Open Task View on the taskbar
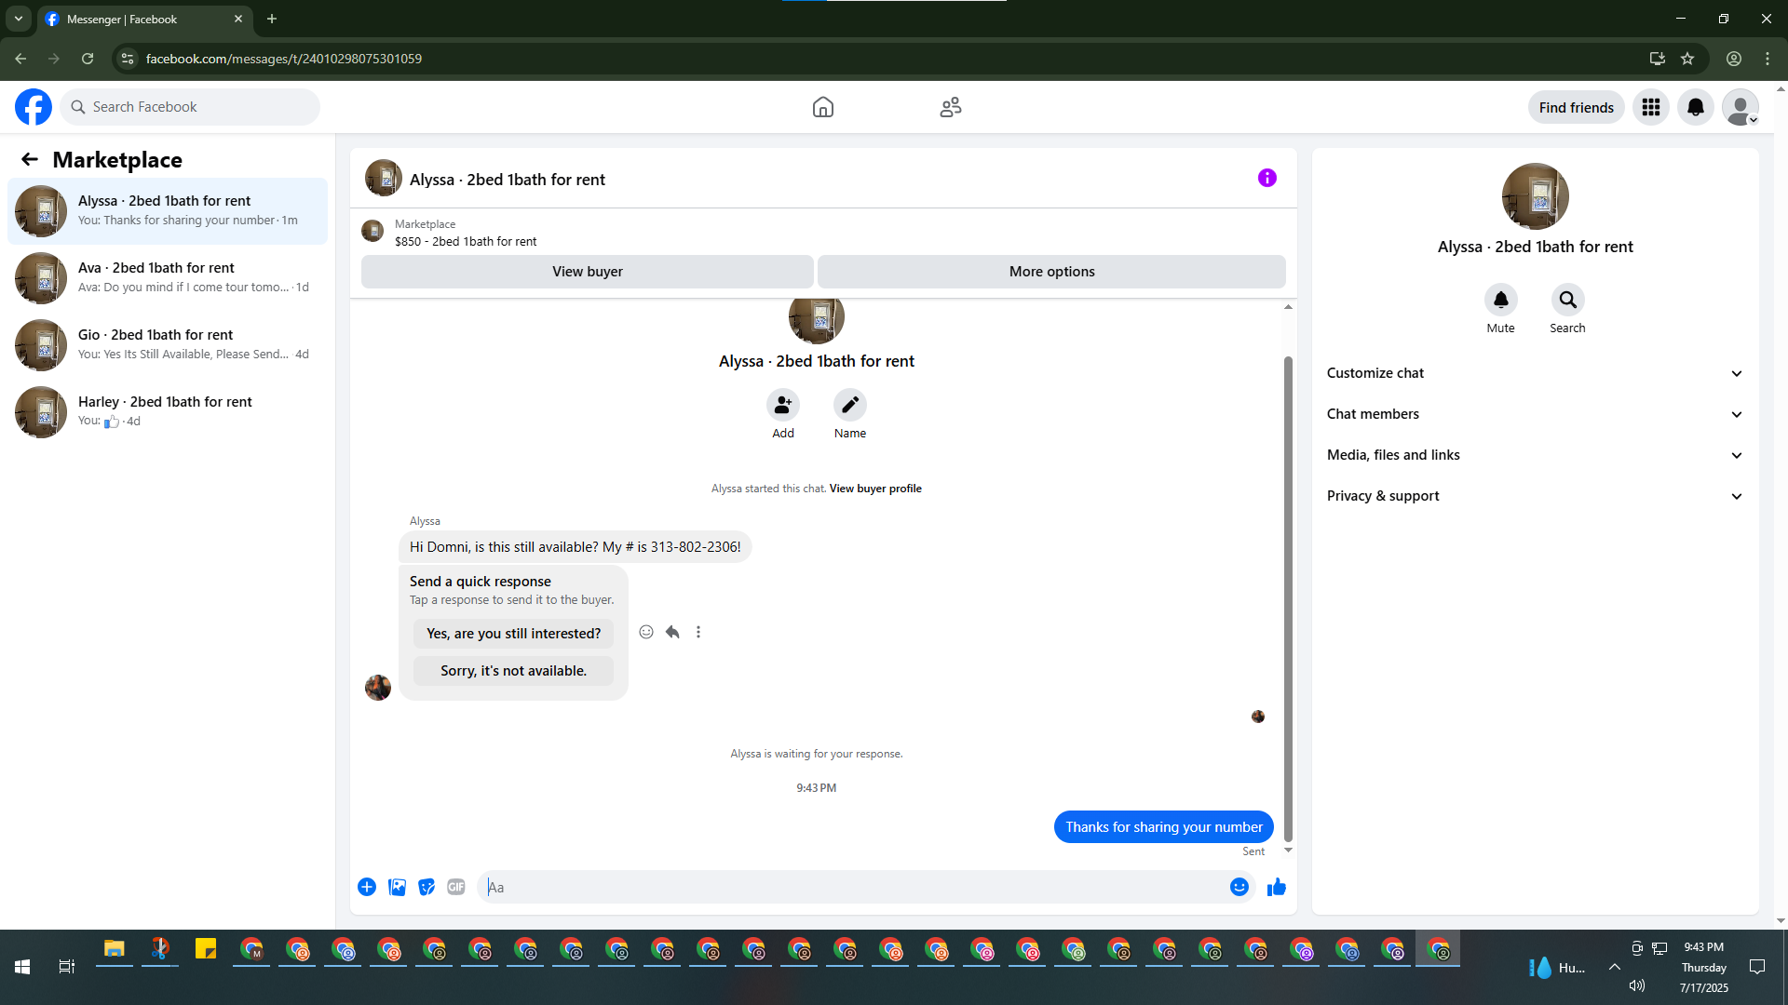1788x1005 pixels. [x=67, y=967]
